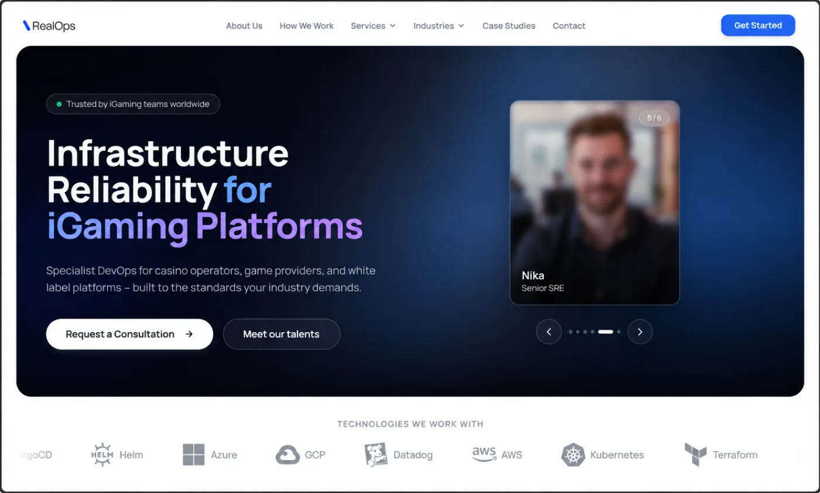Jump to the first carousel dot
This screenshot has height=493, width=820.
point(570,332)
